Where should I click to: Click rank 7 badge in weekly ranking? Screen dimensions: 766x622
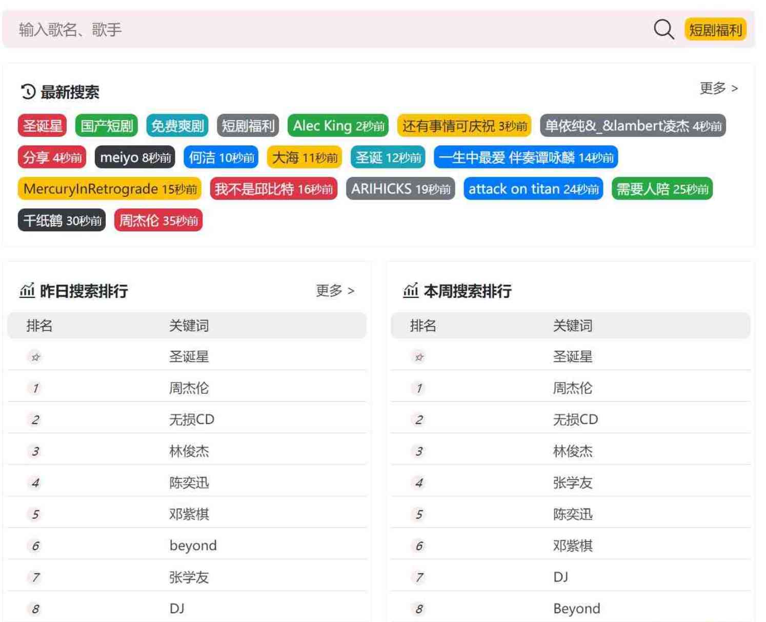(419, 578)
